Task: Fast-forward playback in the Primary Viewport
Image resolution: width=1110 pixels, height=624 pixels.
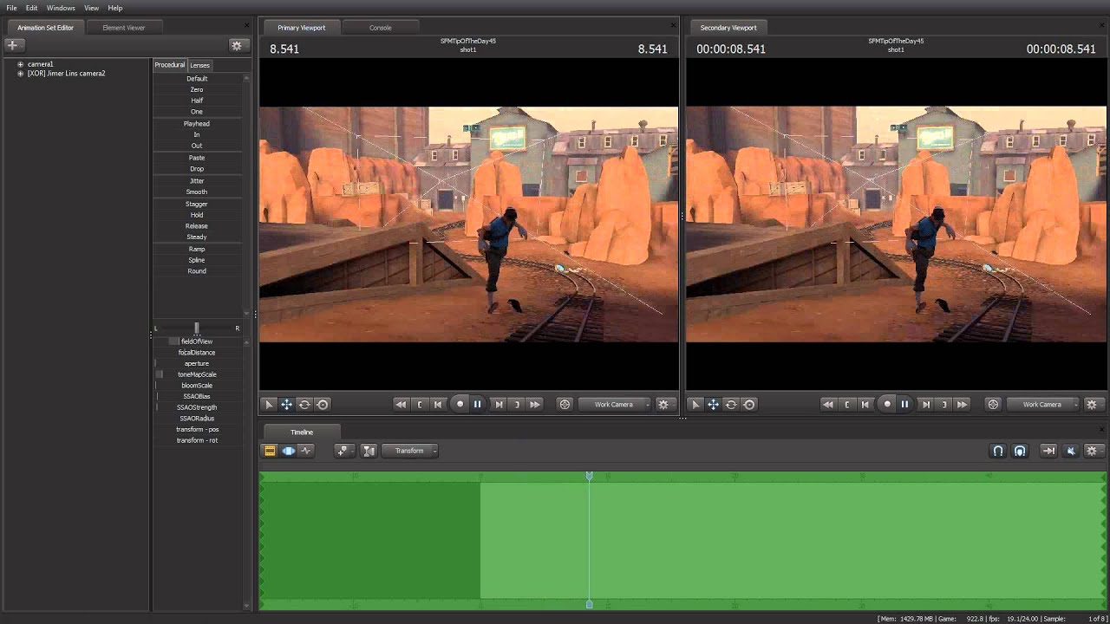Action: [535, 404]
